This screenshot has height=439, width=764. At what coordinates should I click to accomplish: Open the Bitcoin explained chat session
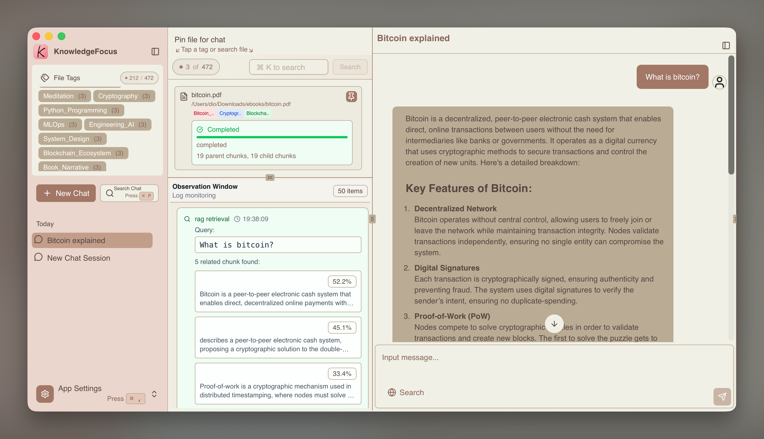tap(92, 240)
